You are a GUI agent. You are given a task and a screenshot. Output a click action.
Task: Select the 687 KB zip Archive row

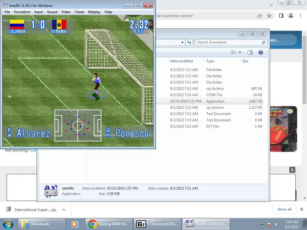210,89
